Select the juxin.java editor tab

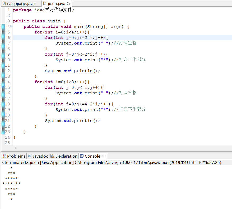pos(56,3)
